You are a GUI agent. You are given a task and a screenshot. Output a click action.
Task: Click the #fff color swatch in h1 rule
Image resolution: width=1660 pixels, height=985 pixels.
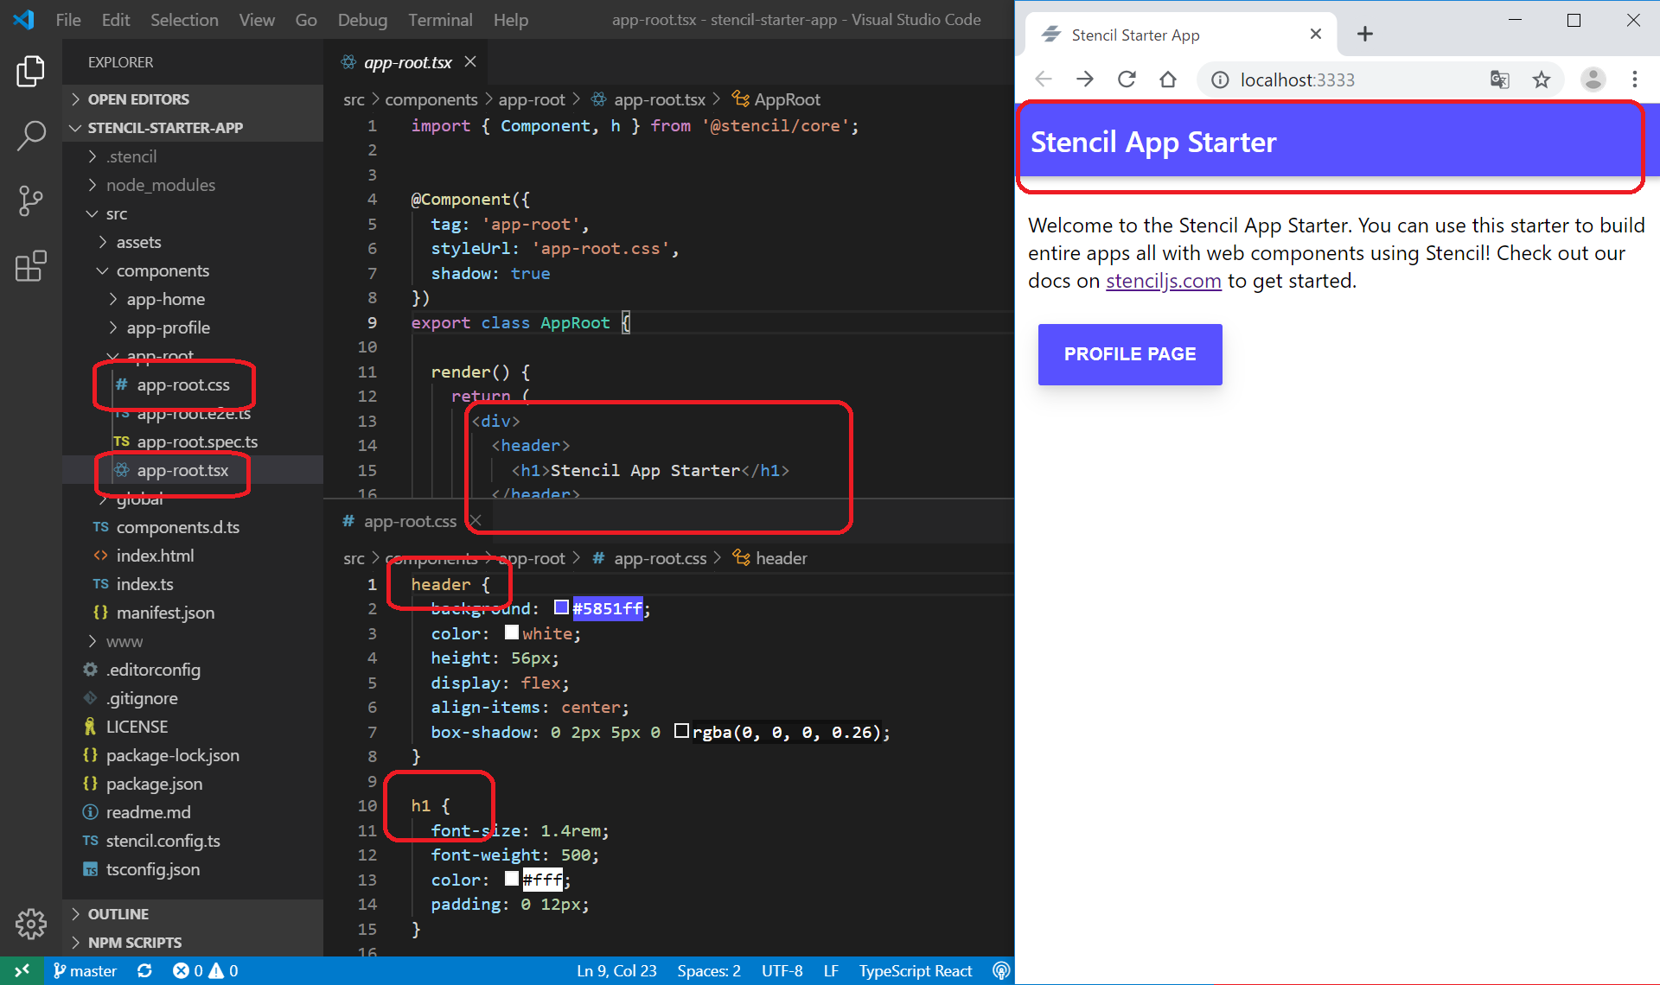click(x=512, y=879)
